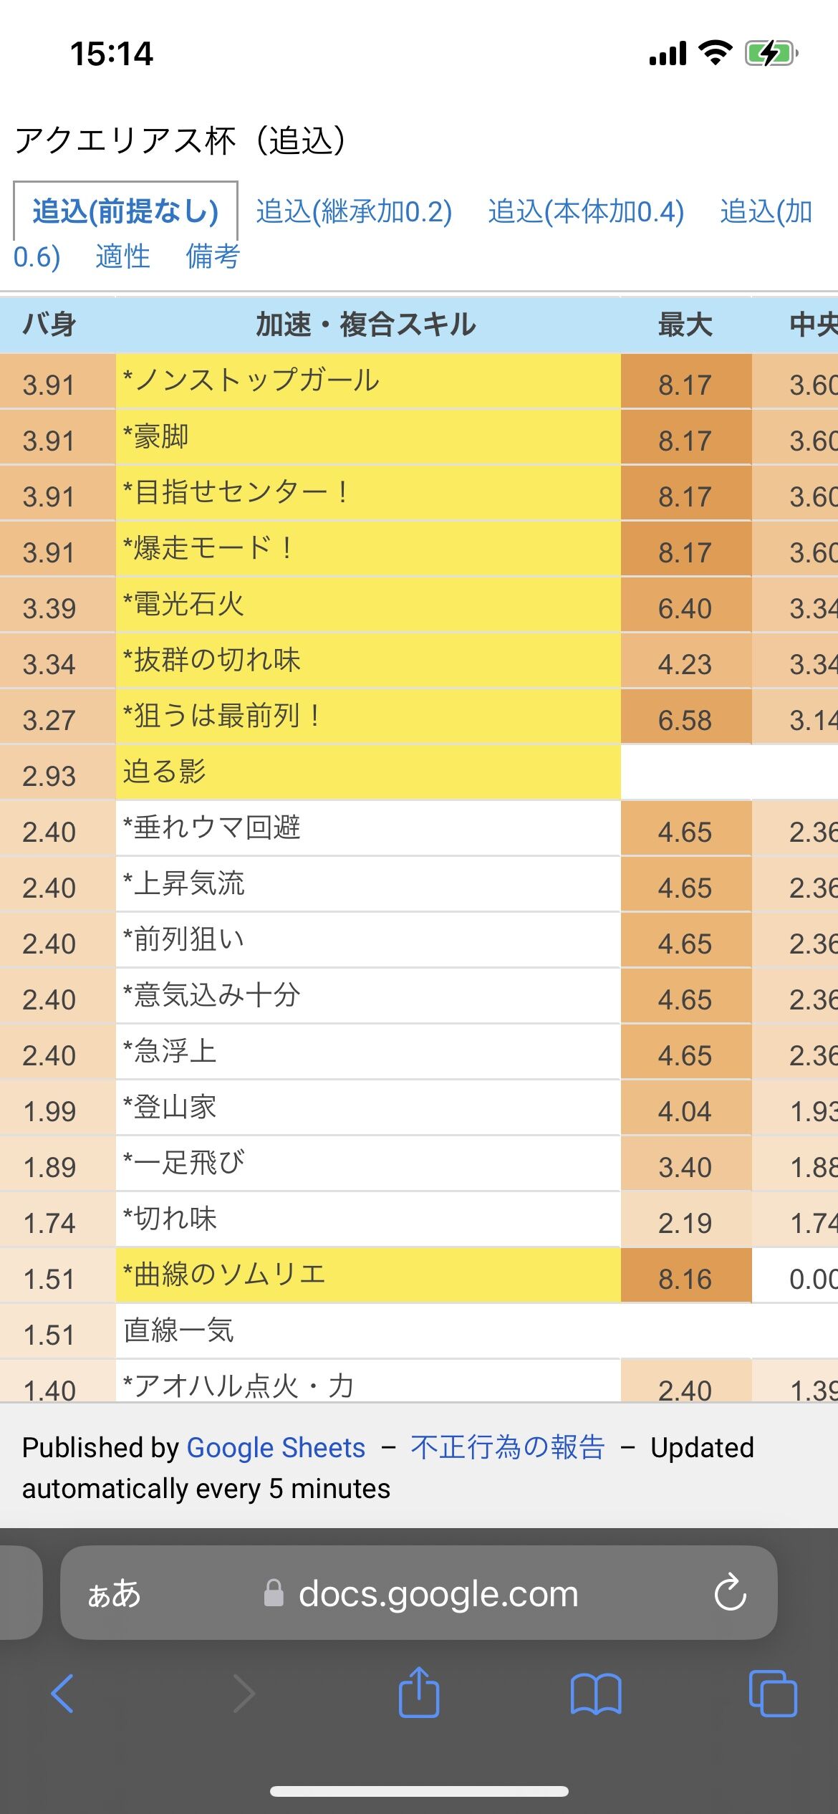The width and height of the screenshot is (838, 1814).
Task: Tap the page reload icon
Action: coord(730,1593)
